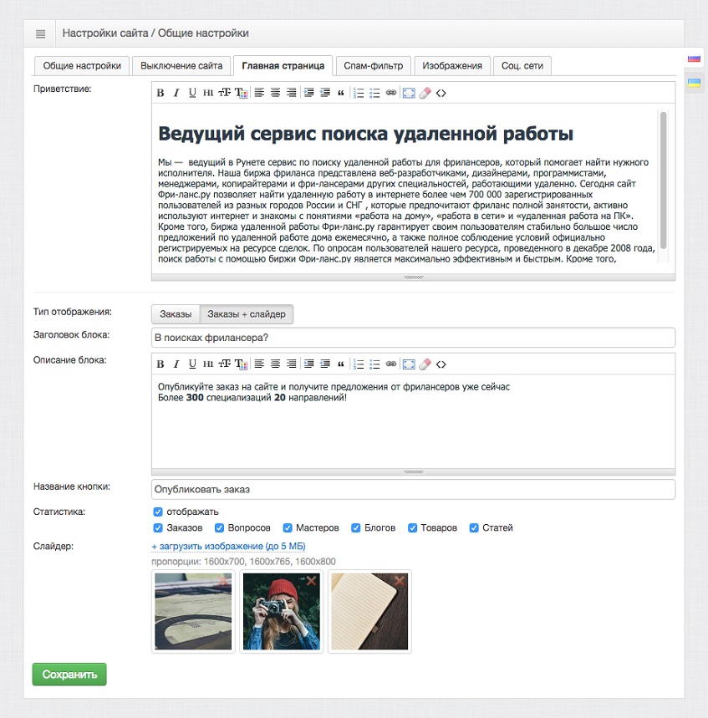The width and height of the screenshot is (708, 718).
Task: Insert a link in the greeting editor
Action: pyautogui.click(x=391, y=93)
